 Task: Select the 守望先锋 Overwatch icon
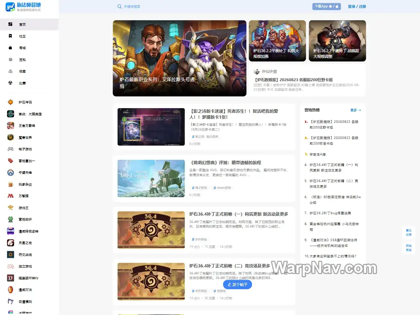10,173
